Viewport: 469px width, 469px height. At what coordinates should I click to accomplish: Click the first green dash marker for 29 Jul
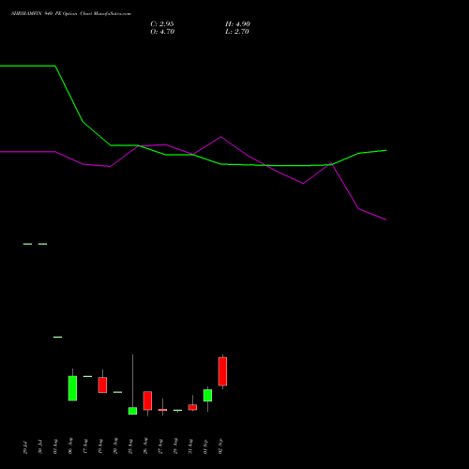pyautogui.click(x=27, y=244)
